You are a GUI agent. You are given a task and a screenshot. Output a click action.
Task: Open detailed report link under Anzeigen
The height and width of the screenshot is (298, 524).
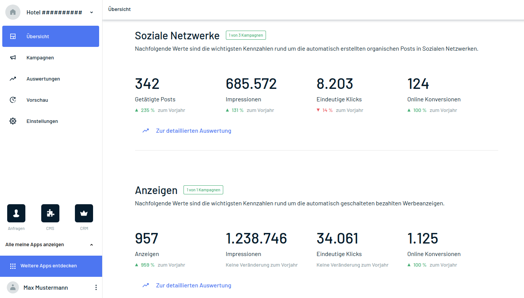(x=193, y=286)
